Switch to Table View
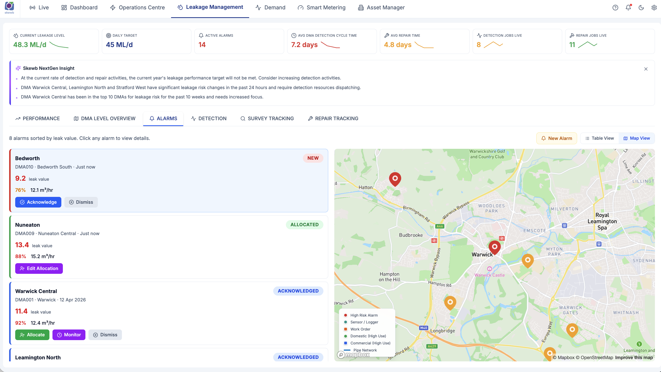Image resolution: width=661 pixels, height=372 pixels. coord(599,138)
